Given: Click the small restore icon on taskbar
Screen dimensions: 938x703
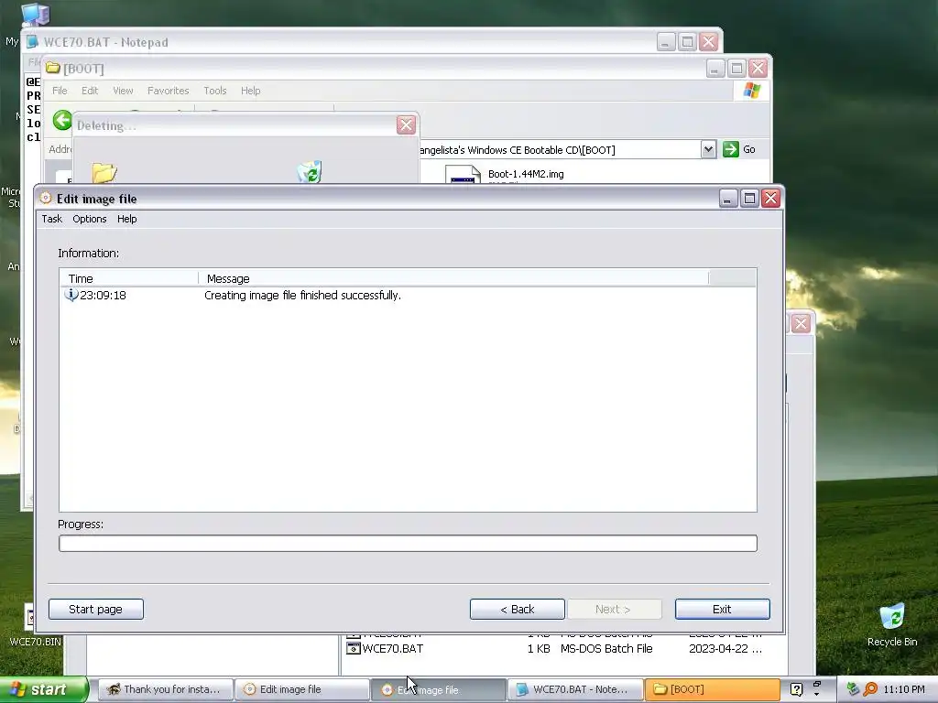Looking at the screenshot, I should (x=817, y=685).
